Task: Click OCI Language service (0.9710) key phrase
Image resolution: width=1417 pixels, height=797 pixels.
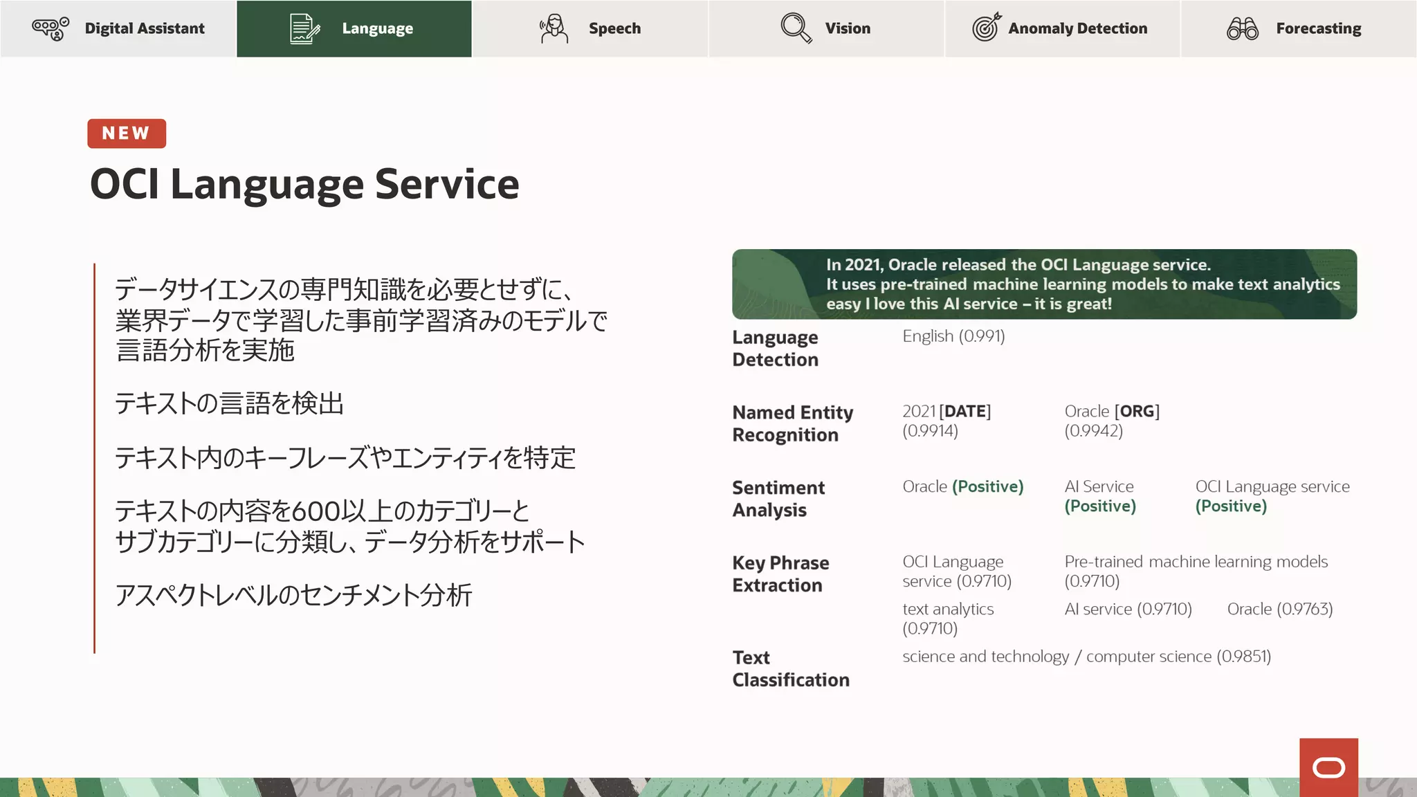Action: [x=957, y=571]
